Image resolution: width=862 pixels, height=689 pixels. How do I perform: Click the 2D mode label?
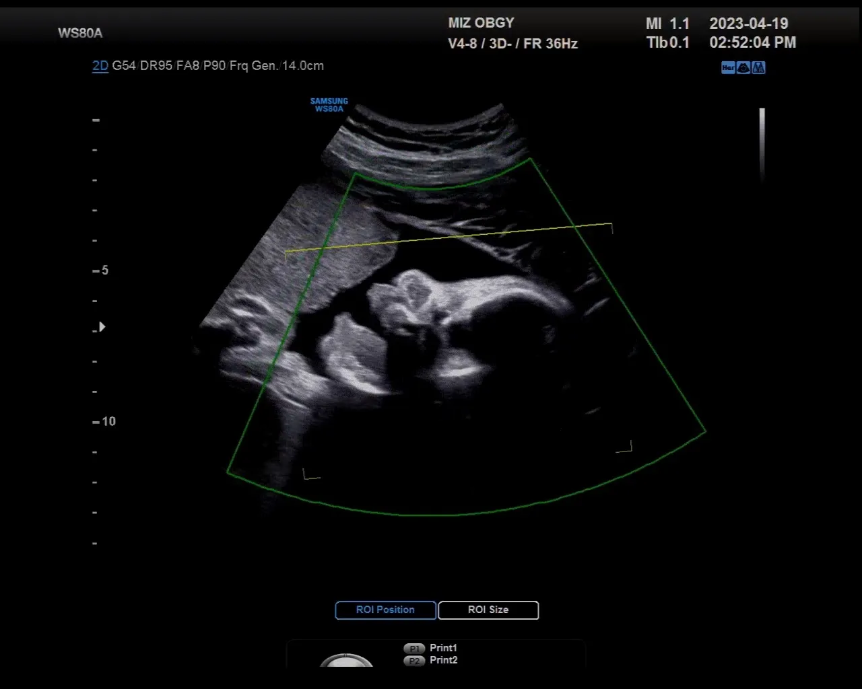click(100, 66)
